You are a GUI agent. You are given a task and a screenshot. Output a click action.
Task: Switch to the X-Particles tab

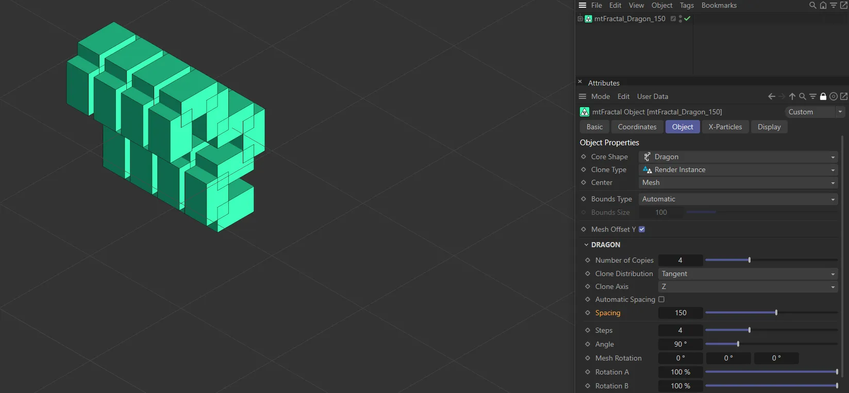click(x=725, y=127)
